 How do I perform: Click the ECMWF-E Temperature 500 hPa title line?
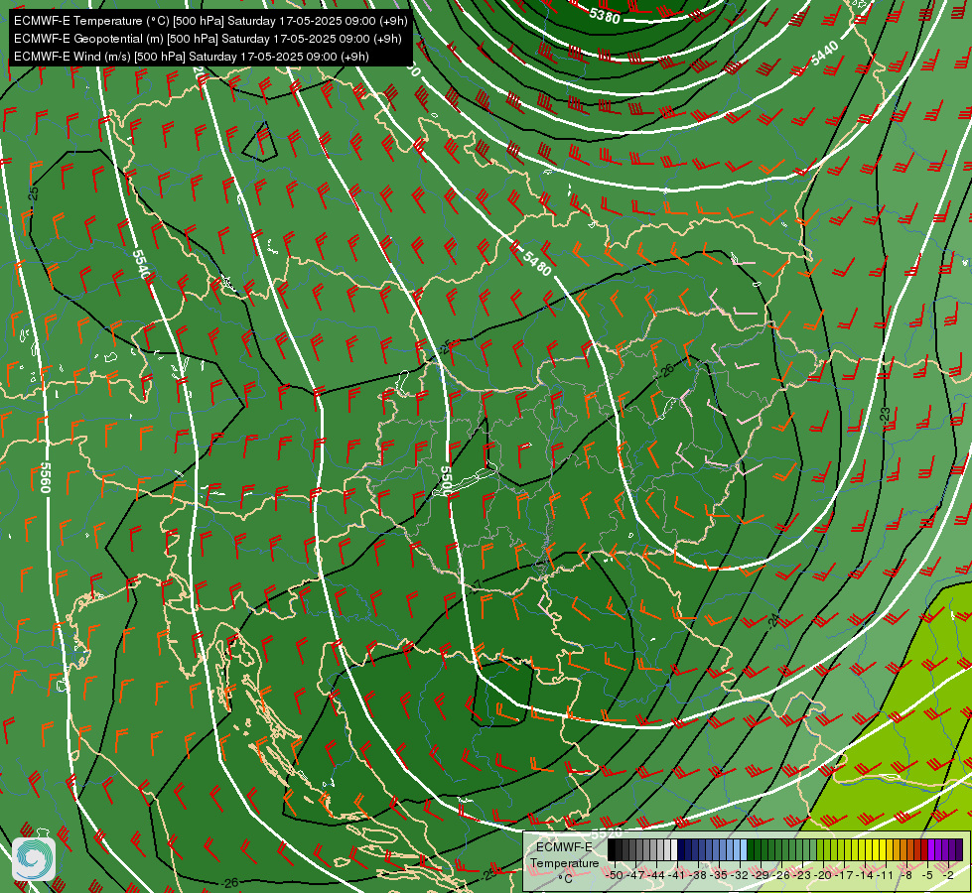[210, 21]
